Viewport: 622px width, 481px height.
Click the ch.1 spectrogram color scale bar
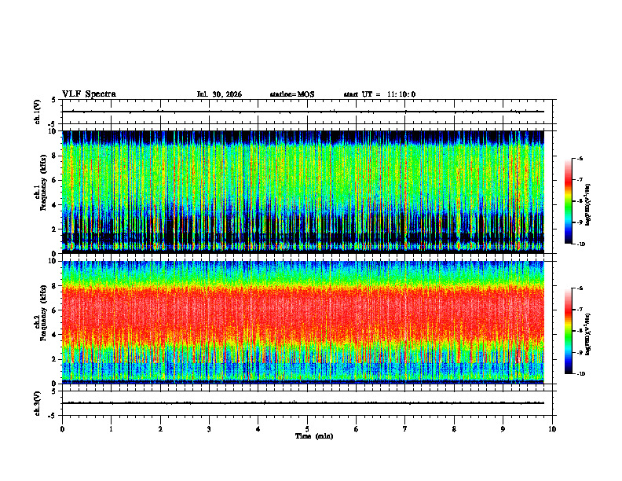568,201
